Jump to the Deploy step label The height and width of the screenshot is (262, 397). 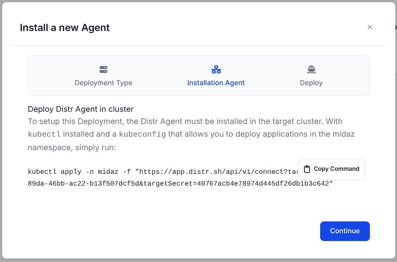[311, 83]
